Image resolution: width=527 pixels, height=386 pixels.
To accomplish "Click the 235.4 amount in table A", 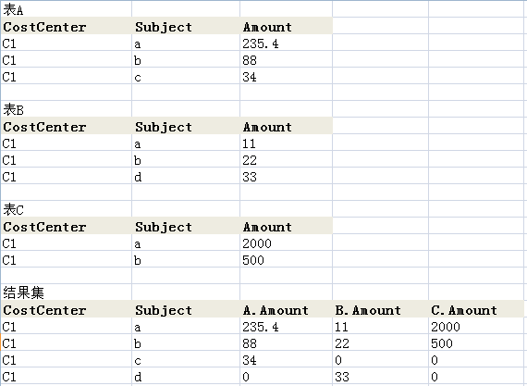I will pyautogui.click(x=287, y=43).
